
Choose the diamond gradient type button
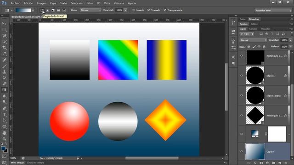click(64, 10)
